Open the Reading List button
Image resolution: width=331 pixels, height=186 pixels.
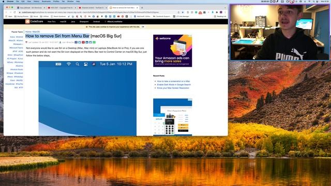[220, 16]
